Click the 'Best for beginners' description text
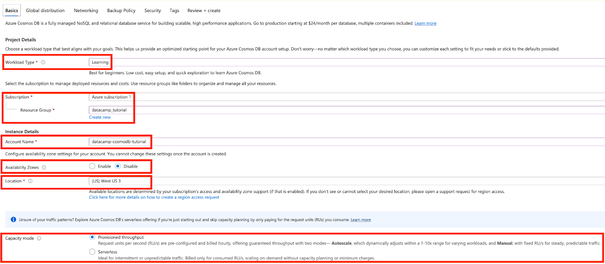Screen dimensions: 605x264 tap(175, 73)
